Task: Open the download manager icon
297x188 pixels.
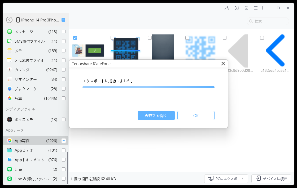Action: (237, 8)
